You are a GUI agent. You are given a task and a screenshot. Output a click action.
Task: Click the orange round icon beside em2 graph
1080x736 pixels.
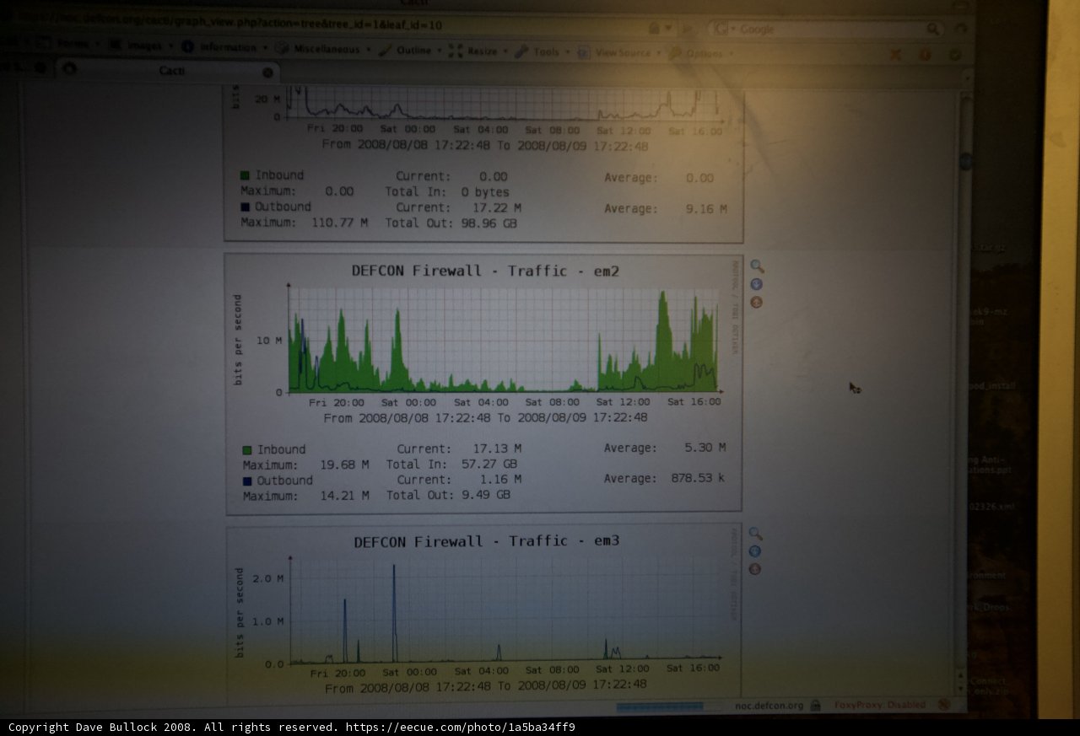[x=756, y=302]
